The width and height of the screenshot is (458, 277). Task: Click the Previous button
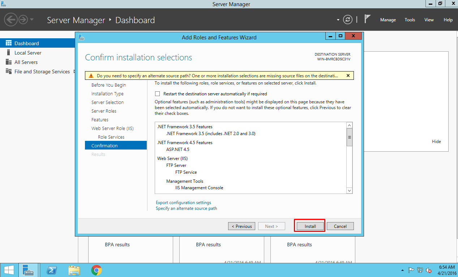(241, 226)
